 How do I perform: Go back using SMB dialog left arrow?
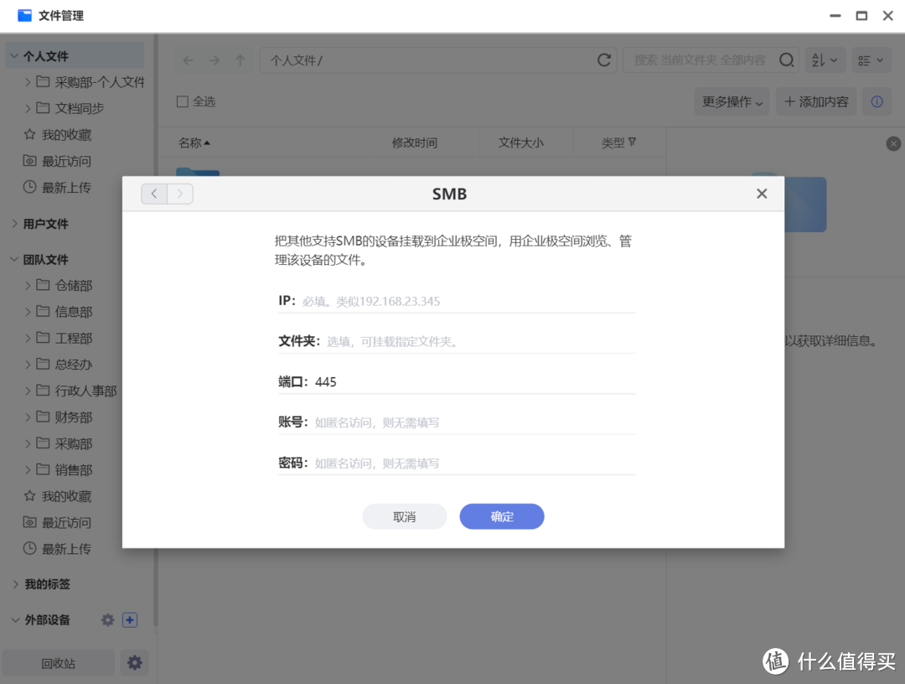click(x=154, y=194)
